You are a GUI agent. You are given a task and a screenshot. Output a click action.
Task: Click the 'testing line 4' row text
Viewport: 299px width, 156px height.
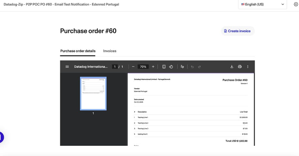142,134
